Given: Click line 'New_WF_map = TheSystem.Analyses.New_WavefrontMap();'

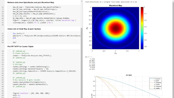Looking at the screenshot, I should (x=37, y=7).
